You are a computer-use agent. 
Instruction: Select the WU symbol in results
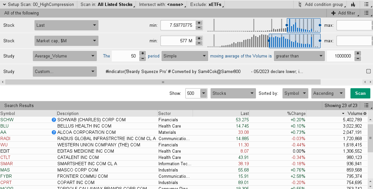[4, 145]
